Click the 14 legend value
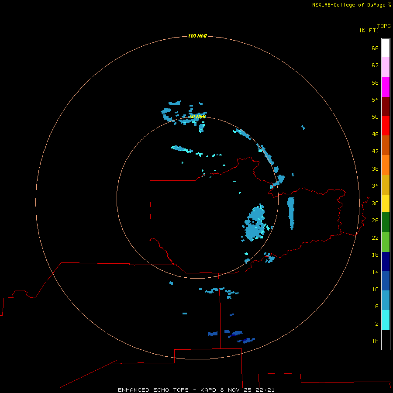 (375, 272)
